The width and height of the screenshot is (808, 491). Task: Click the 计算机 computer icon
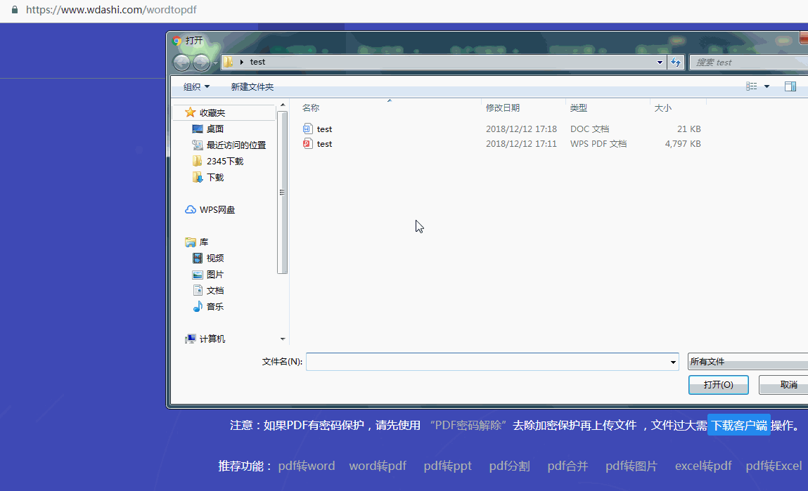pyautogui.click(x=190, y=339)
